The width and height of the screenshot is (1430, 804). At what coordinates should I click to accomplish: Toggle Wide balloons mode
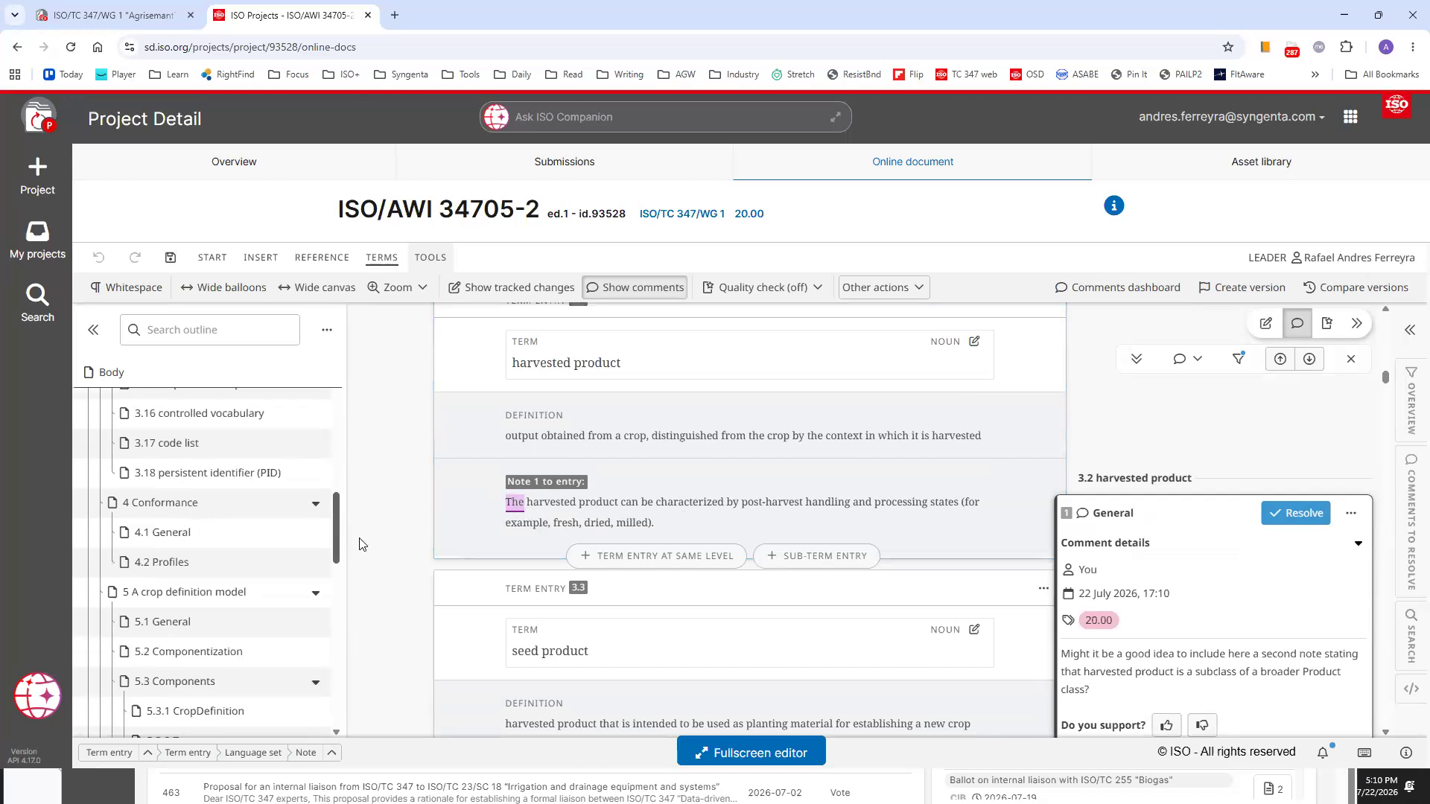223,287
